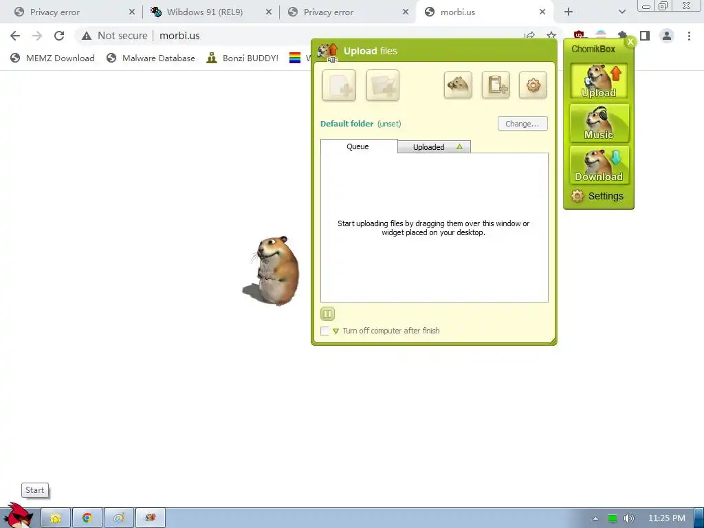Screen dimensions: 704x528
Task: Open MEMZ Download bookmark
Action: pyautogui.click(x=52, y=58)
